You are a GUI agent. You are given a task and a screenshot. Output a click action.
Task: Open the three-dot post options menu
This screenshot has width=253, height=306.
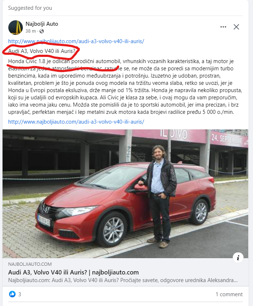click(x=223, y=27)
